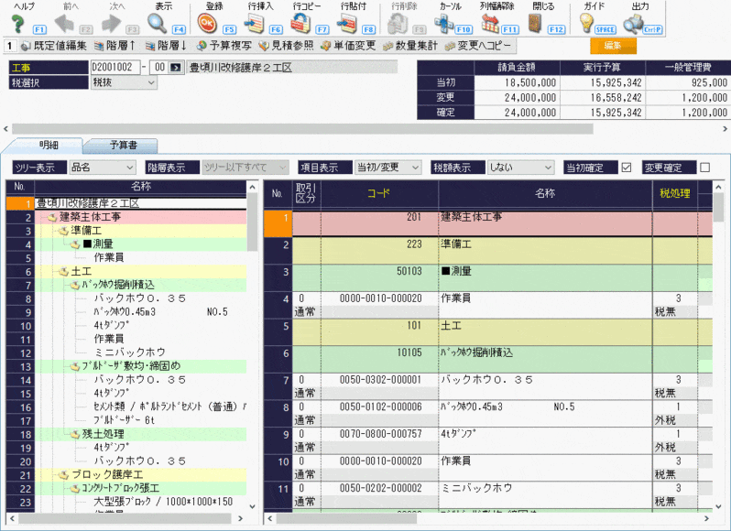Click 階層↓ move level down
Screen dimensions: 731x531
[x=166, y=46]
